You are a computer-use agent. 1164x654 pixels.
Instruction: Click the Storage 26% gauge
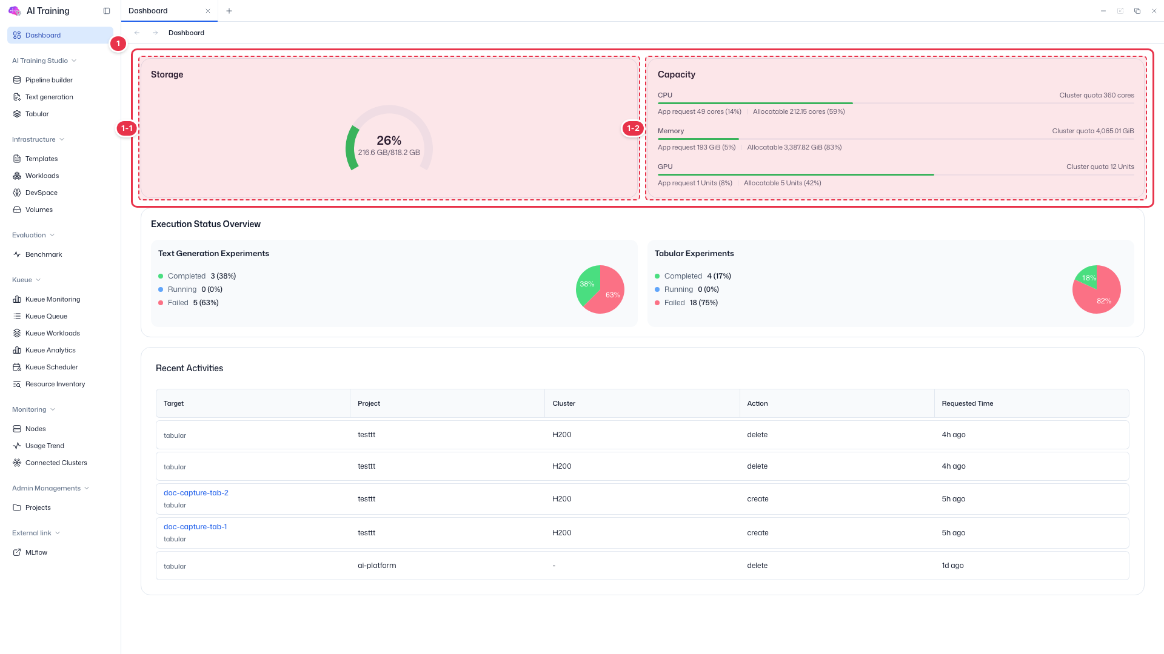389,138
